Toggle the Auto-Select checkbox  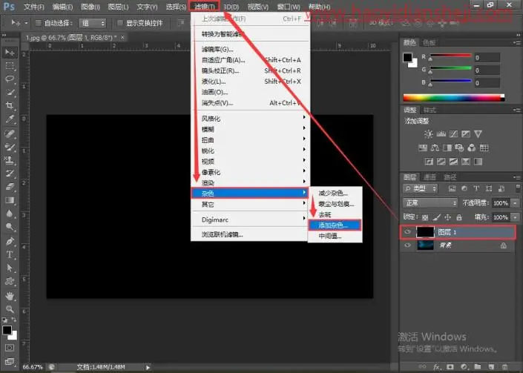(39, 23)
